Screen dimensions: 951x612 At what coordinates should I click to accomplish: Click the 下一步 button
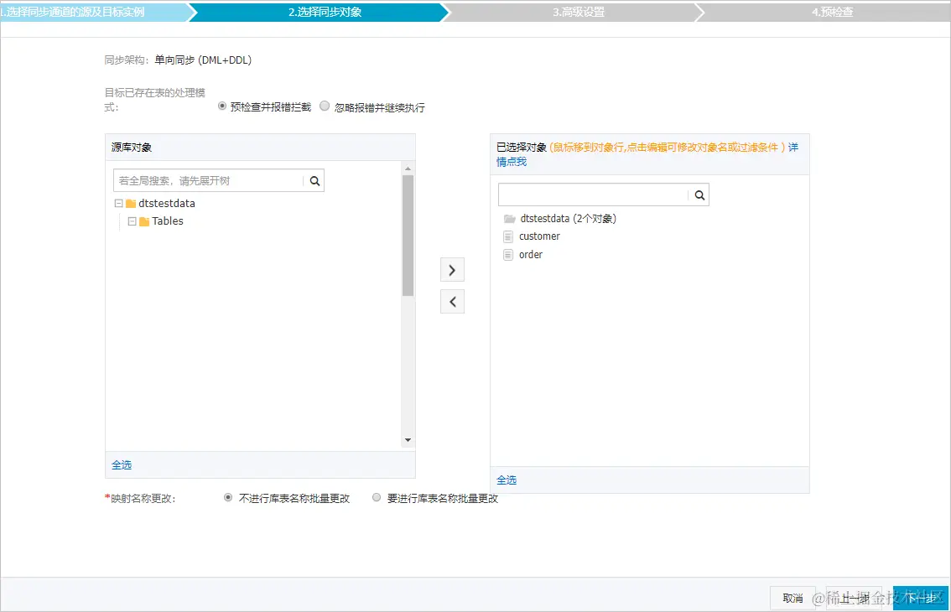pos(921,599)
